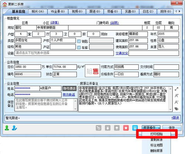The width and height of the screenshot is (185, 154).
Task: Click the 单价 input showing 71744.00
Action: click(65, 67)
